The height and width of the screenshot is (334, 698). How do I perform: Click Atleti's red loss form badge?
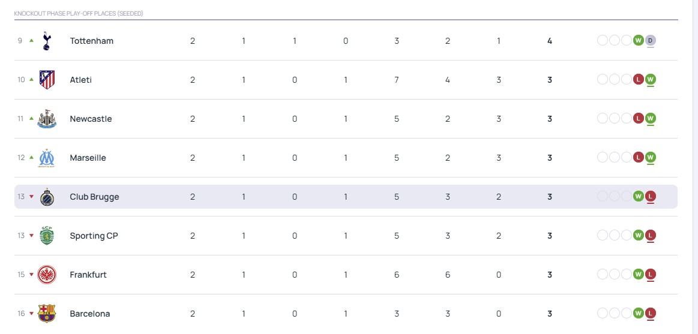click(x=639, y=80)
